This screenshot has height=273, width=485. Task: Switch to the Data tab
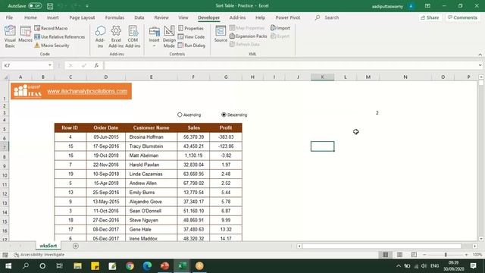click(x=139, y=17)
